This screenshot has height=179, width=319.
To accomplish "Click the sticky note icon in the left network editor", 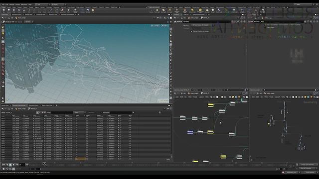I will (233, 97).
